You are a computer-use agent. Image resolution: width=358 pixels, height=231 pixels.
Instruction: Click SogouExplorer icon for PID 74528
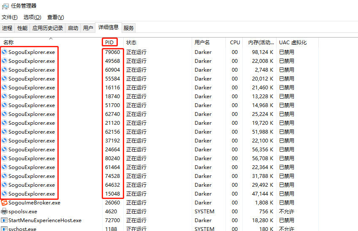click(x=4, y=176)
